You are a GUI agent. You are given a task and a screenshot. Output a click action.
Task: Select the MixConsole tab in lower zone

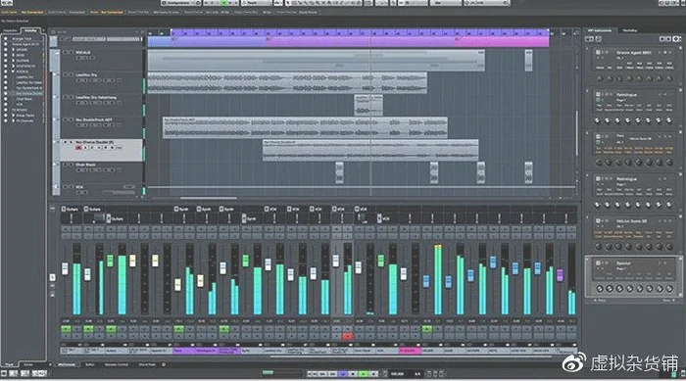pos(67,364)
